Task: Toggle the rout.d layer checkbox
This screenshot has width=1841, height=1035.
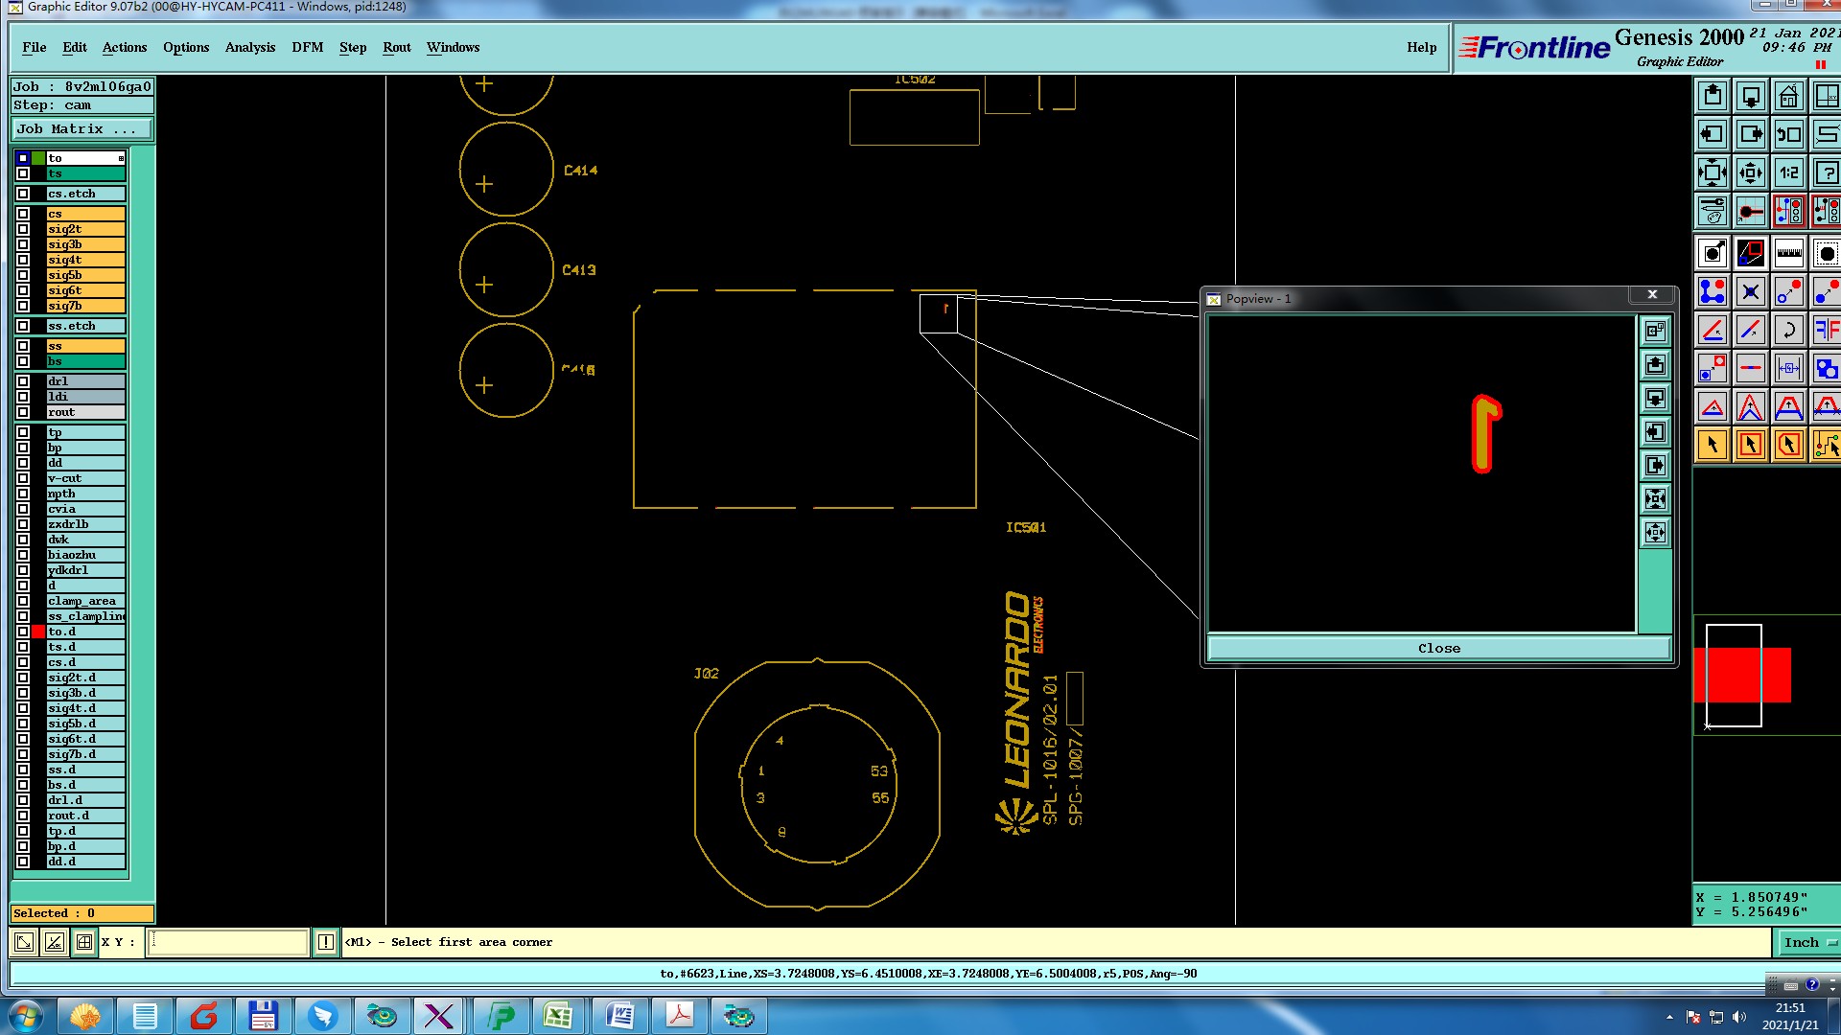Action: coord(23,816)
